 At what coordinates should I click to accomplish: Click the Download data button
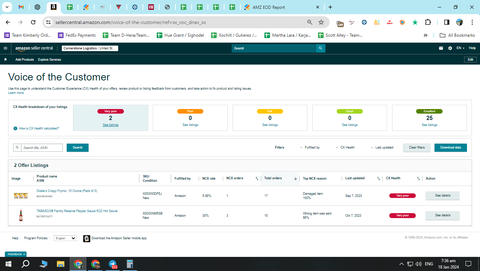pos(451,147)
